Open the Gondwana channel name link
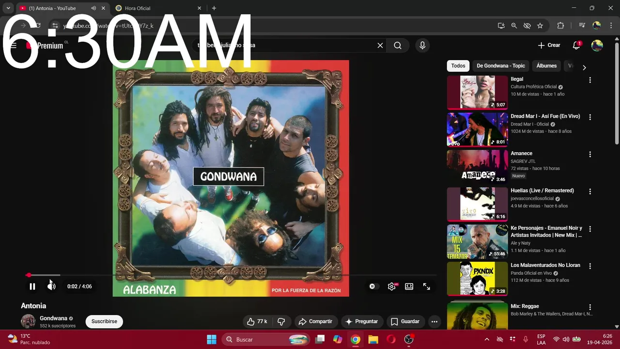Viewport: 620px width, 349px height. tap(53, 318)
